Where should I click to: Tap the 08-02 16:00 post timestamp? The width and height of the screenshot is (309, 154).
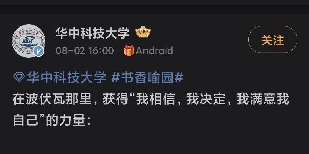pyautogui.click(x=85, y=51)
